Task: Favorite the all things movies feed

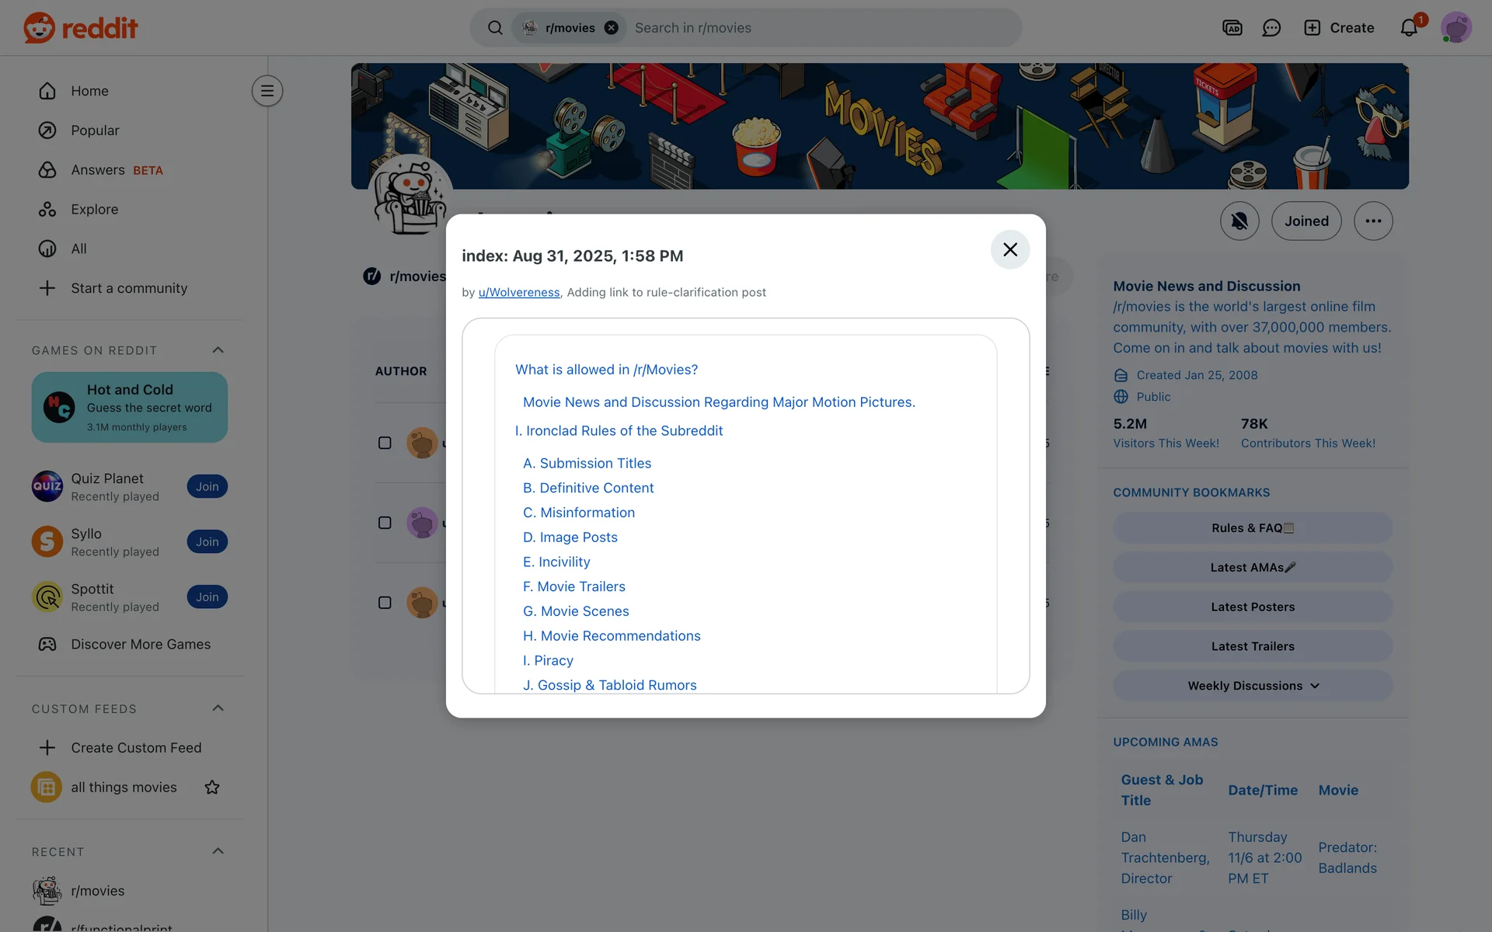Action: tap(212, 788)
